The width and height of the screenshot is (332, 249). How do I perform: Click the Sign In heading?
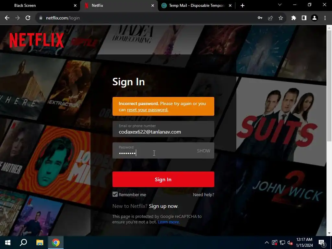click(x=128, y=82)
